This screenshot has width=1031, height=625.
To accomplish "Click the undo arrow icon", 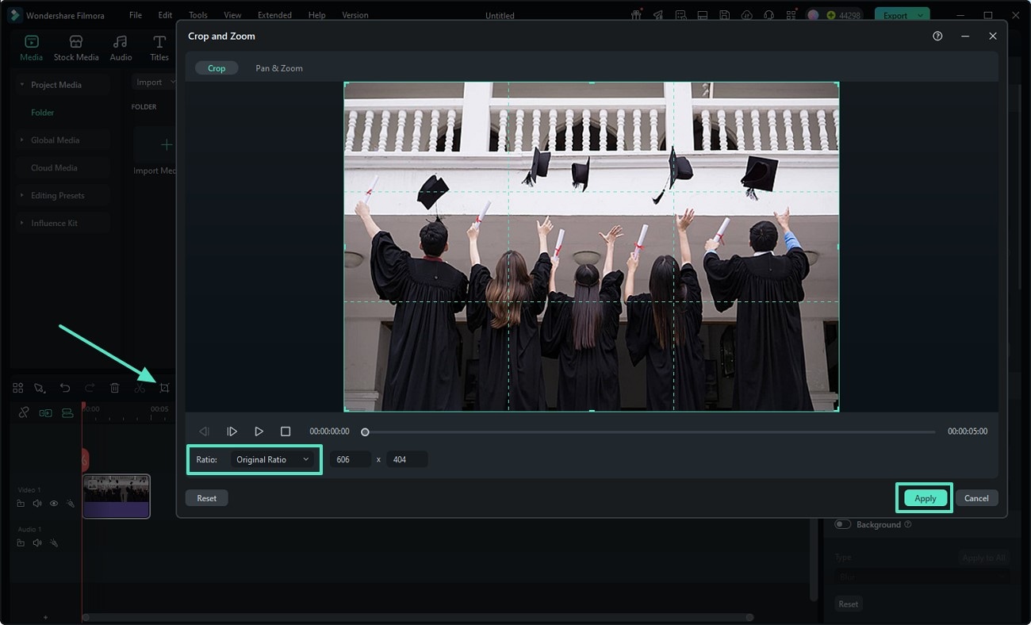I will pyautogui.click(x=65, y=388).
